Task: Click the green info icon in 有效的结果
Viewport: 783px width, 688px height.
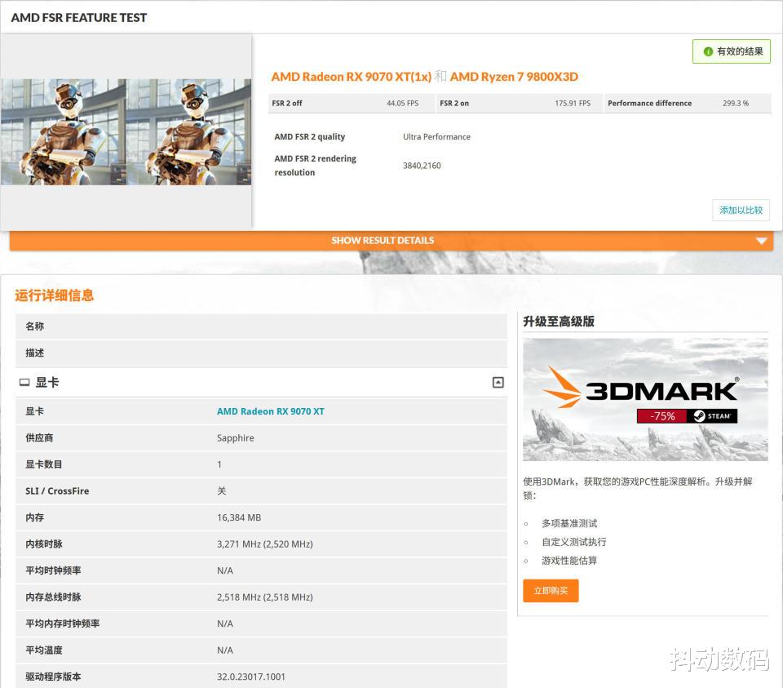Action: coord(708,51)
